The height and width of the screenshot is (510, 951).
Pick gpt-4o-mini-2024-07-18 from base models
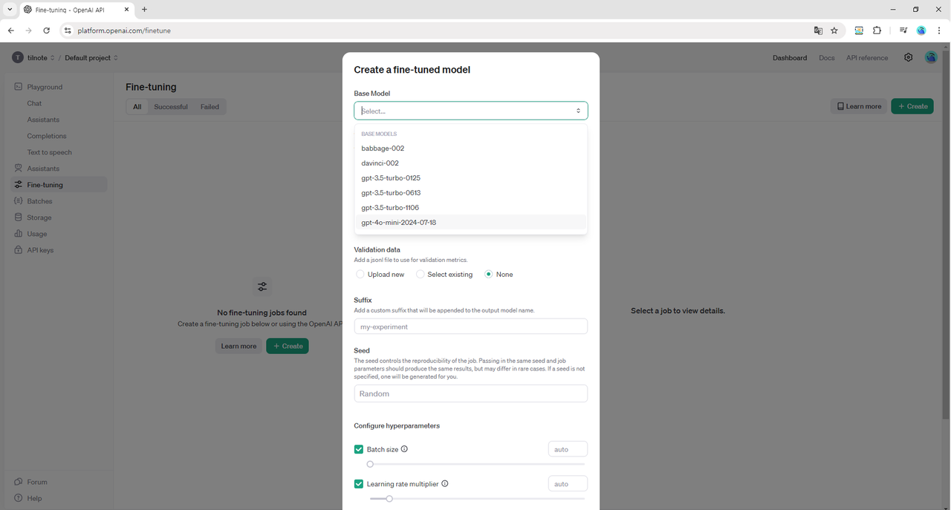(399, 223)
